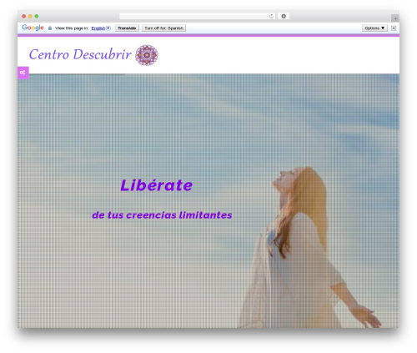
Task: Click the circular extension icon beside address bar
Action: pyautogui.click(x=284, y=17)
